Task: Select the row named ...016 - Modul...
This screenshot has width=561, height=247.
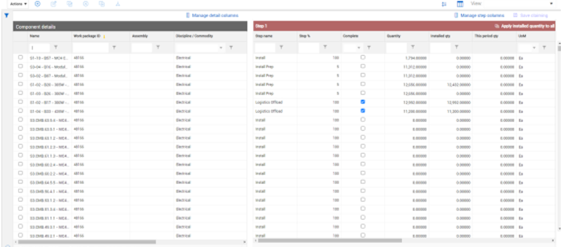Action: coord(21,66)
